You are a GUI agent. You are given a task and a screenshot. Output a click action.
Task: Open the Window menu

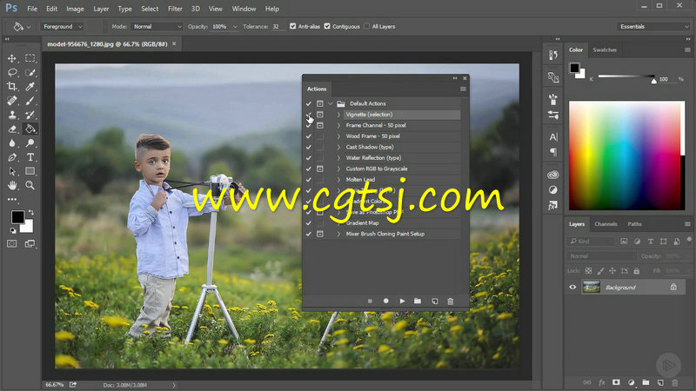click(244, 9)
